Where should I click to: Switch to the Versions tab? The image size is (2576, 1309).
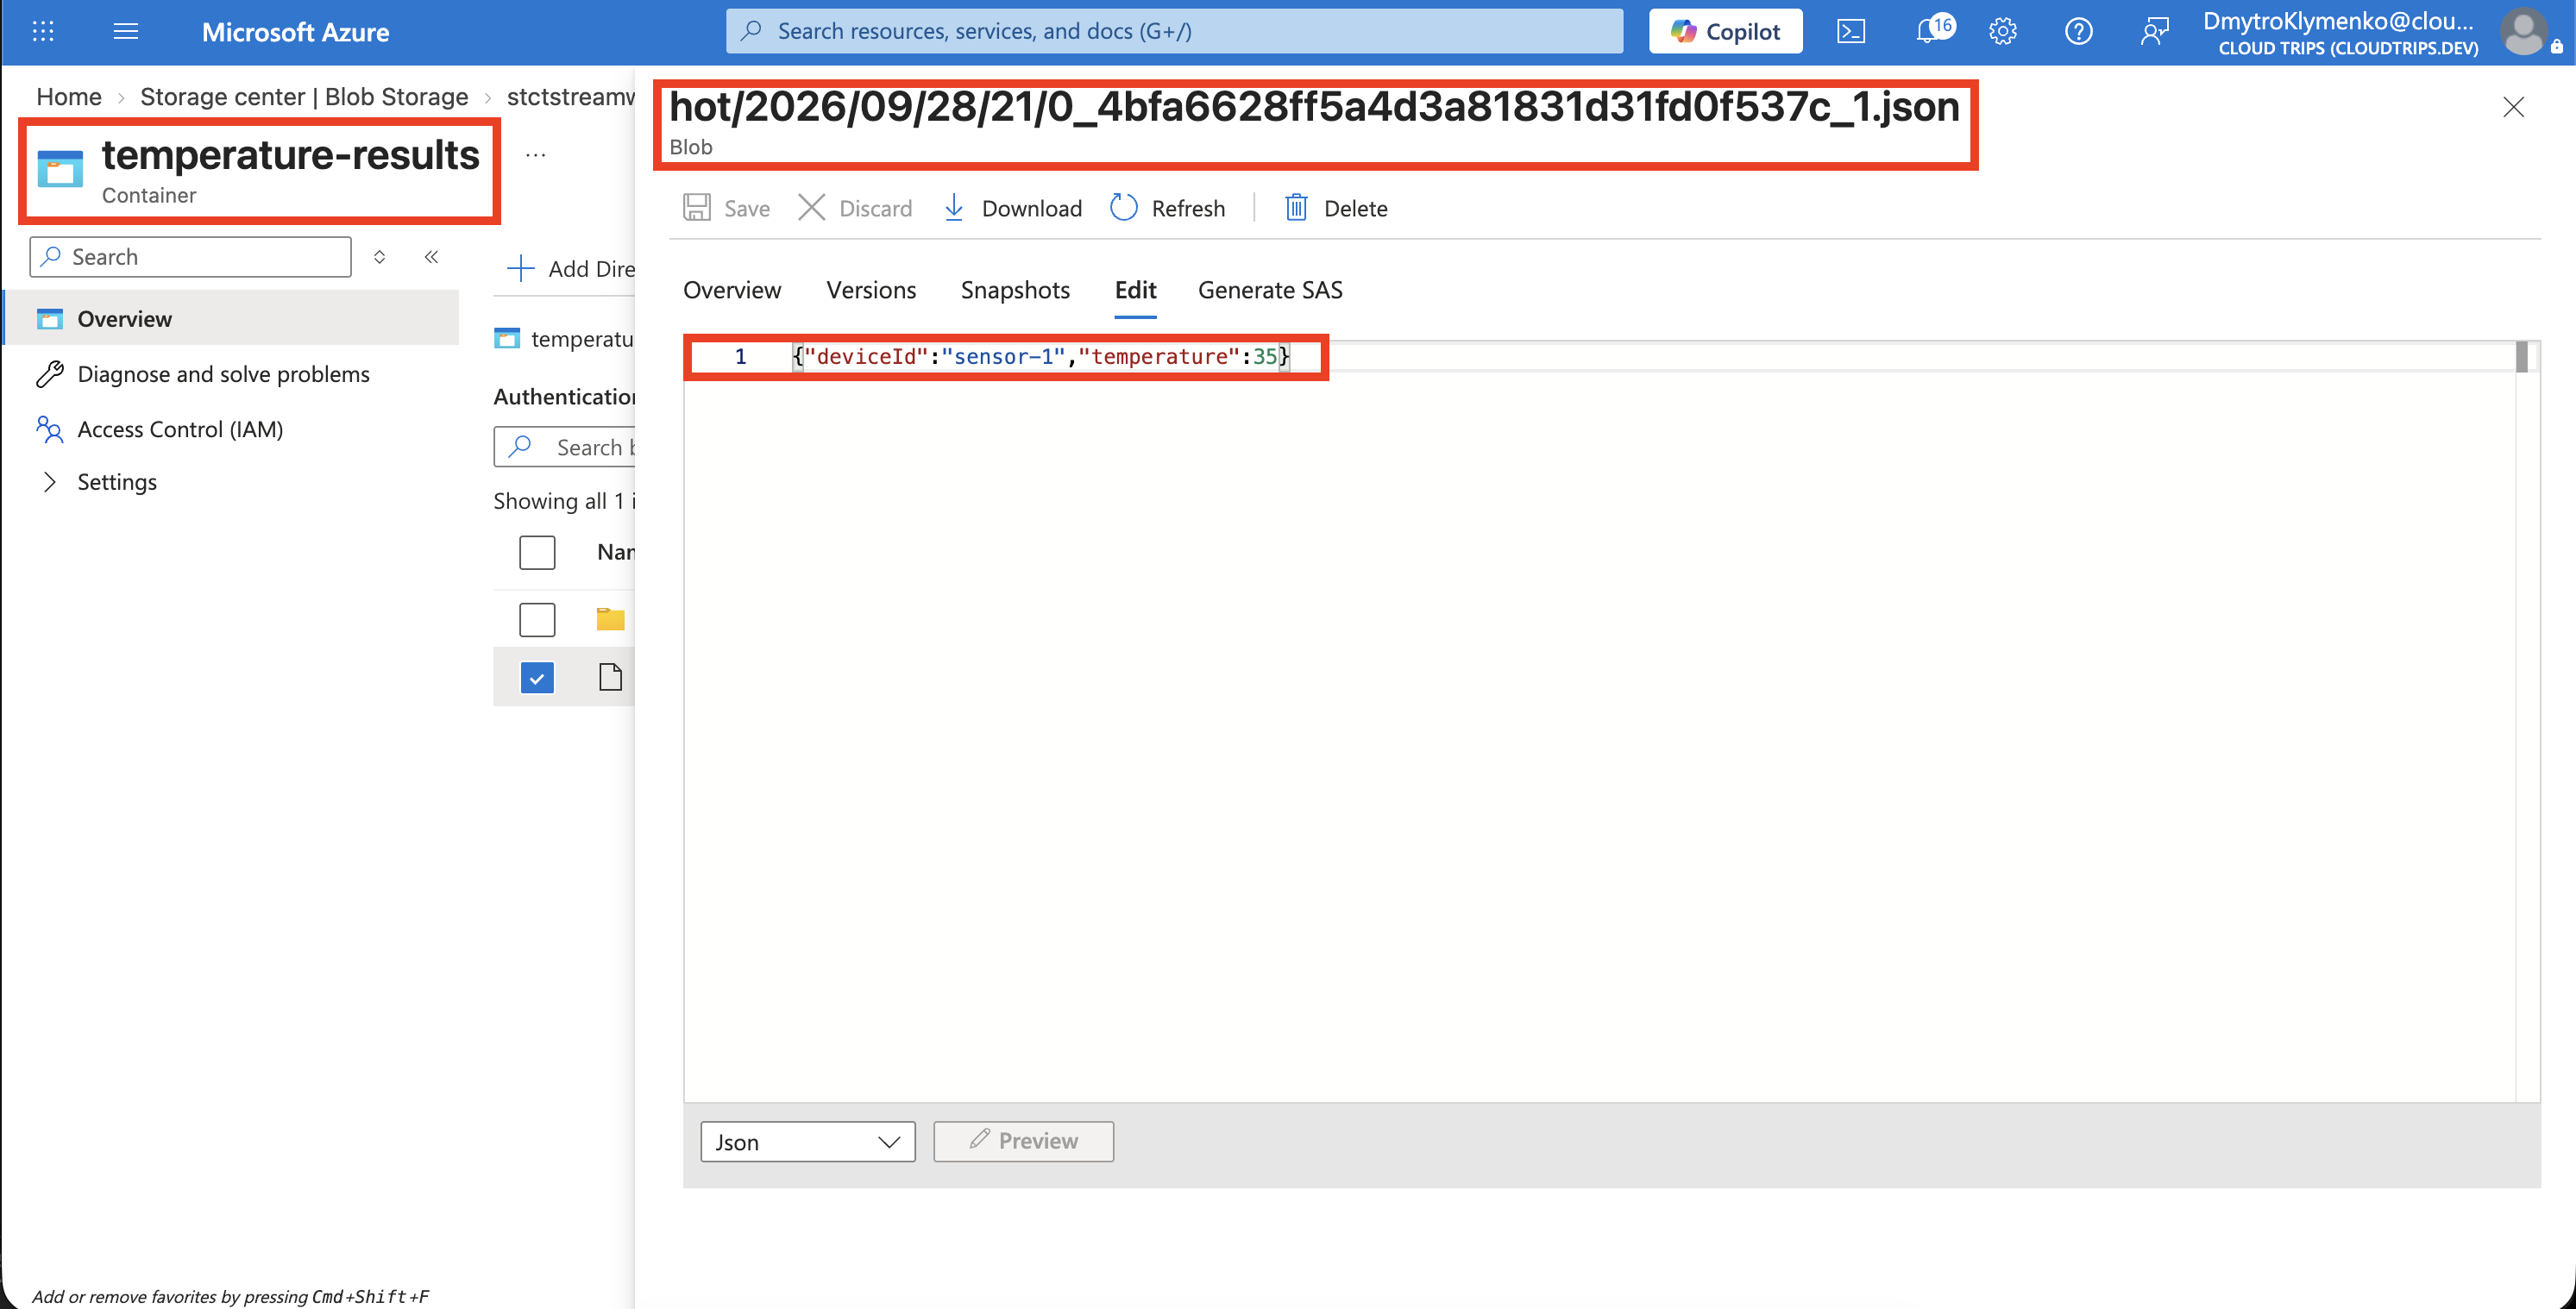pyautogui.click(x=871, y=290)
